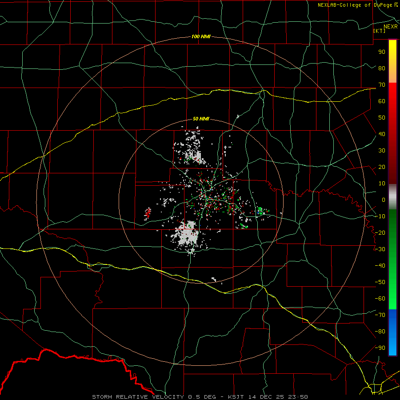Click the Storm Relative Velocity KSJT caption
The height and width of the screenshot is (400, 400).
tap(200, 397)
